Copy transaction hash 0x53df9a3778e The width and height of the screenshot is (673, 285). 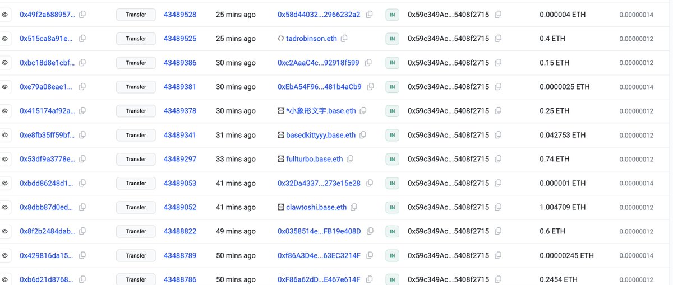coord(82,159)
